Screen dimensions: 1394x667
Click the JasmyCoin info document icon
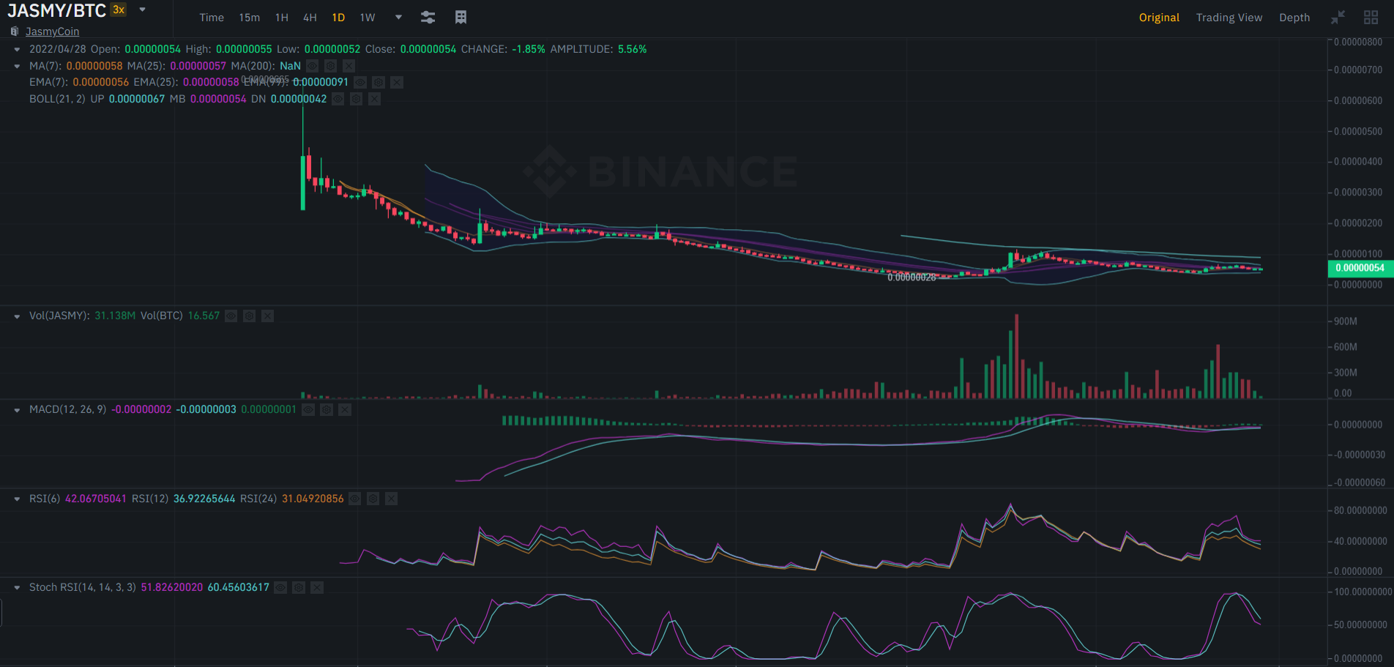[x=15, y=31]
